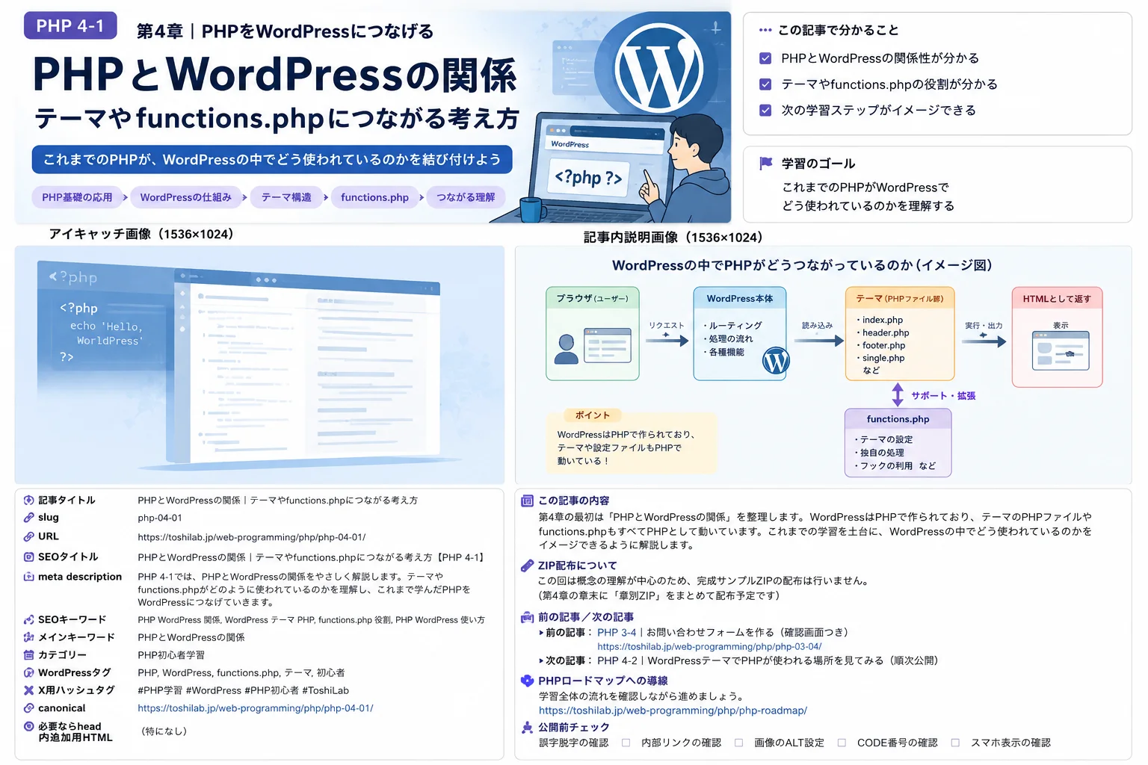Expand the 次の記事 triangle marker
1148x765 pixels.
541,660
